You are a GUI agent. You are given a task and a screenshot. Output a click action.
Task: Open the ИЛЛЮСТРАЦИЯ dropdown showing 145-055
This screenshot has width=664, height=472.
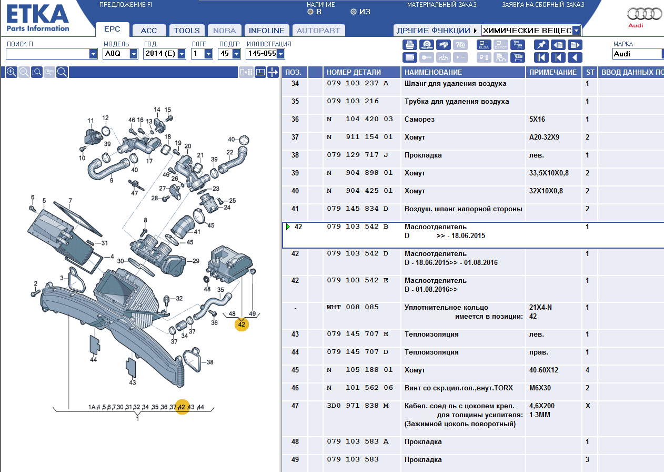pos(280,54)
